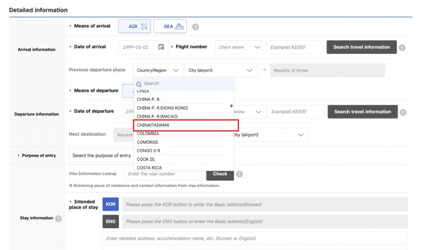Open the City (airport) dropdown for previous departure
Viewport: 427px width, 250px height.
click(221, 70)
